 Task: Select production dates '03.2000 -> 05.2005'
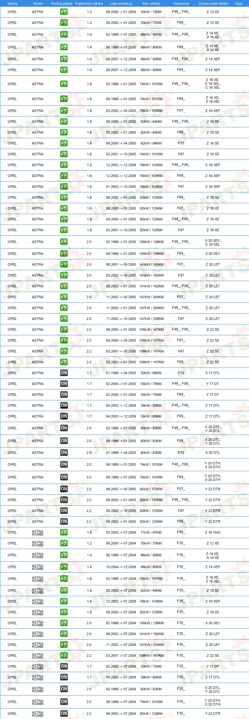(121, 111)
